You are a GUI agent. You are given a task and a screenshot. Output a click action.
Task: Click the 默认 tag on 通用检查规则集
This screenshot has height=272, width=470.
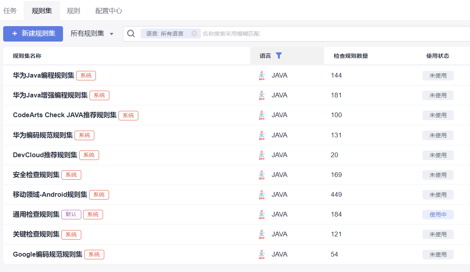pyautogui.click(x=71, y=215)
